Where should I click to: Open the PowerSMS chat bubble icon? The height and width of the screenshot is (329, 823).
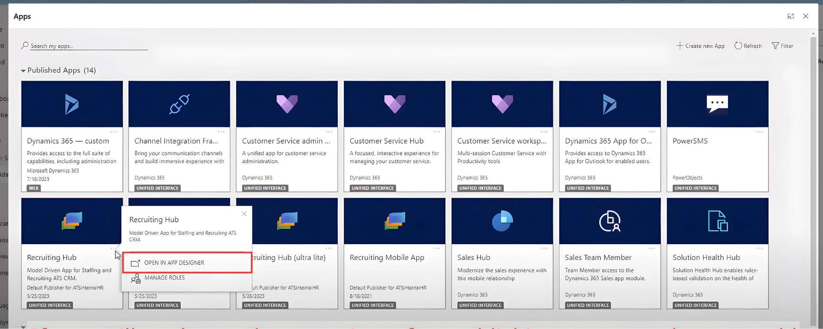pyautogui.click(x=717, y=104)
